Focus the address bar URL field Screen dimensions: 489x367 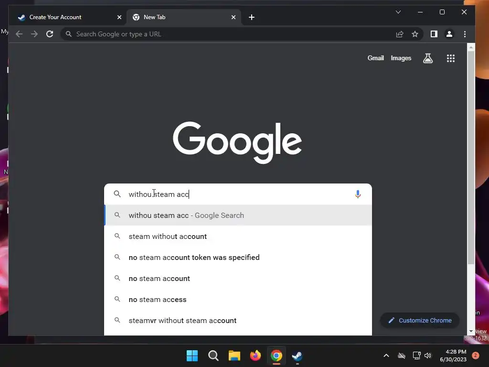coord(231,34)
